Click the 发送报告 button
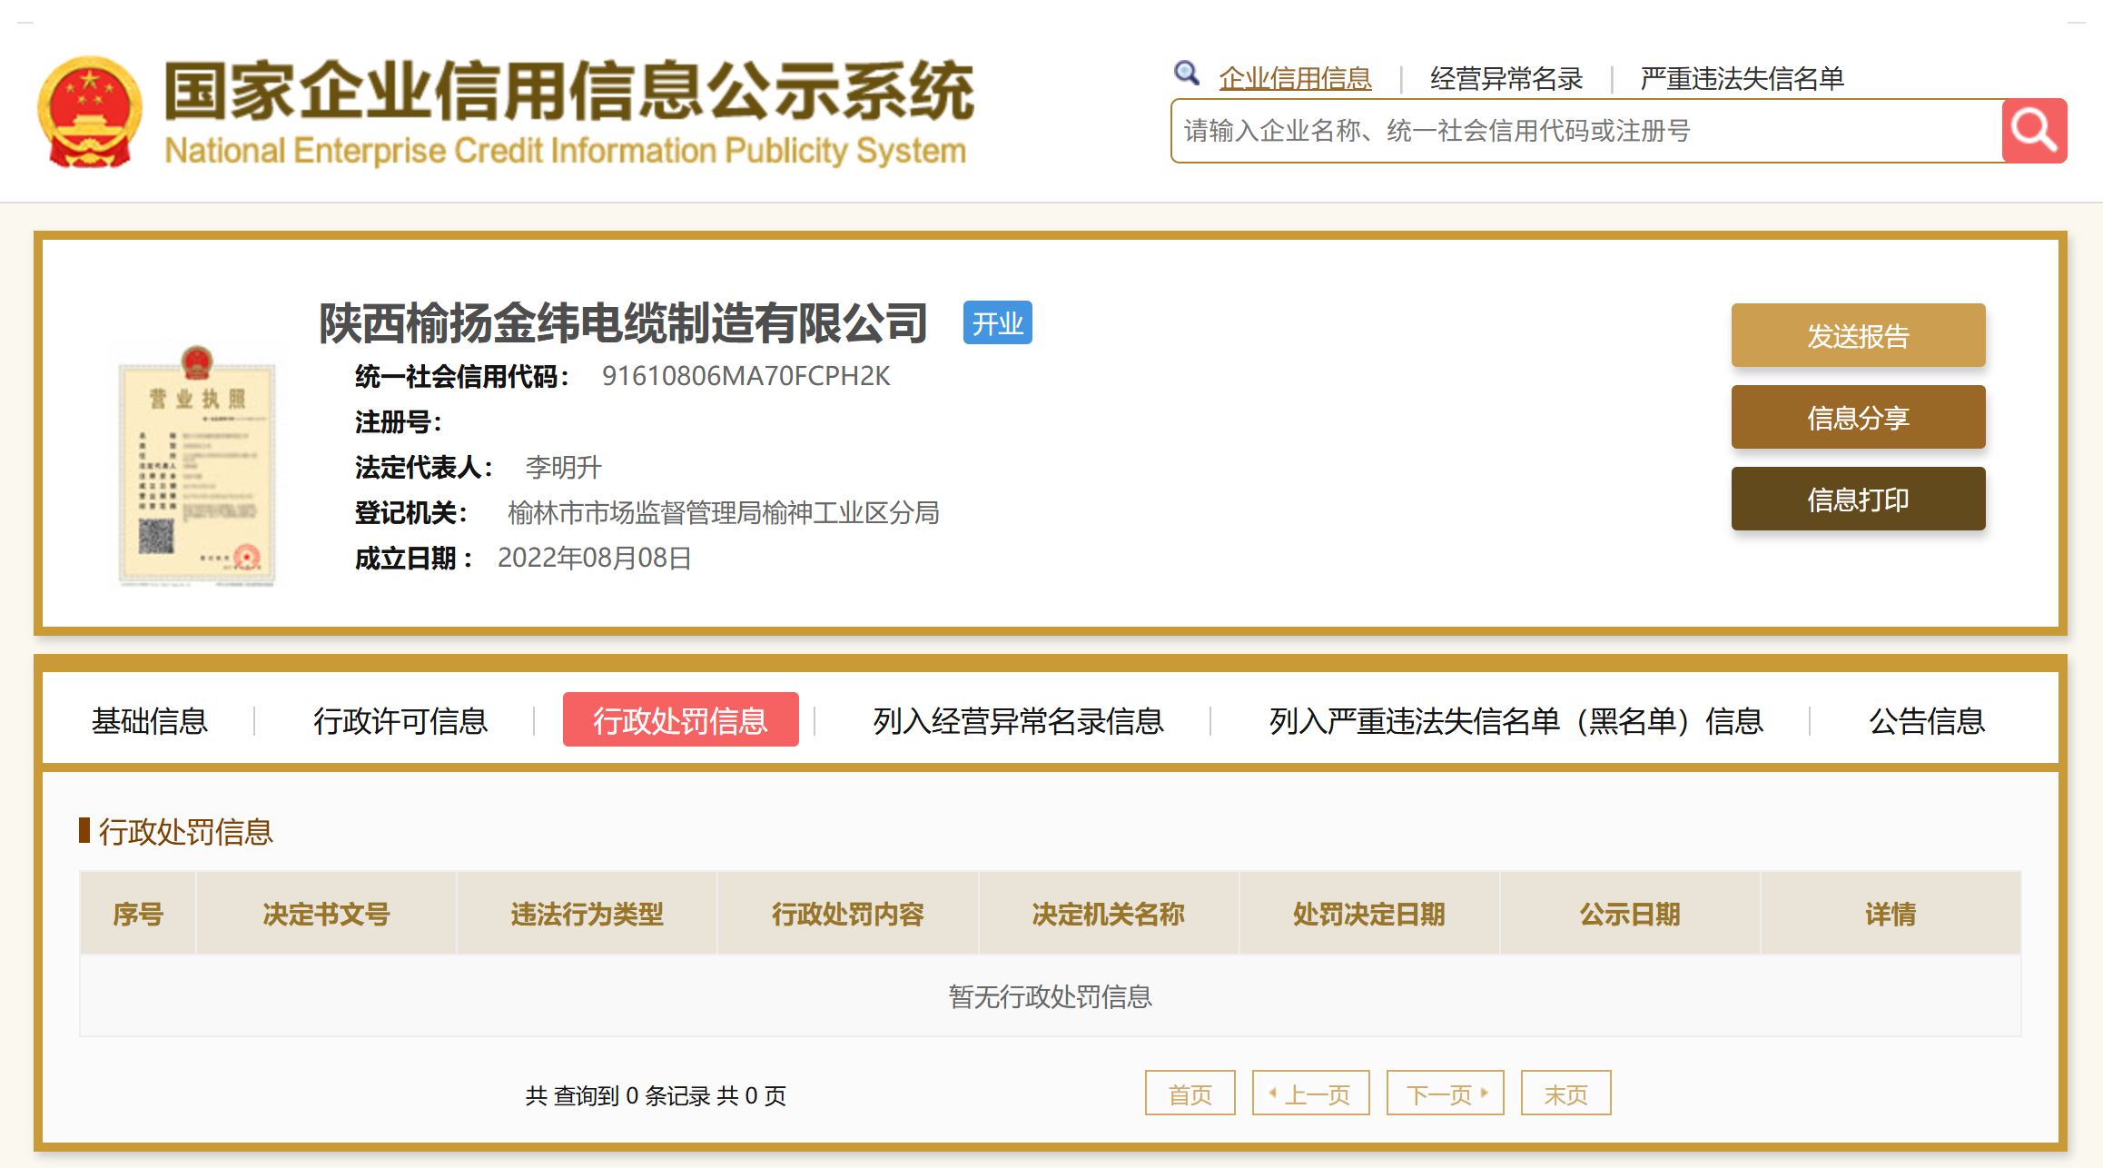 point(1858,336)
